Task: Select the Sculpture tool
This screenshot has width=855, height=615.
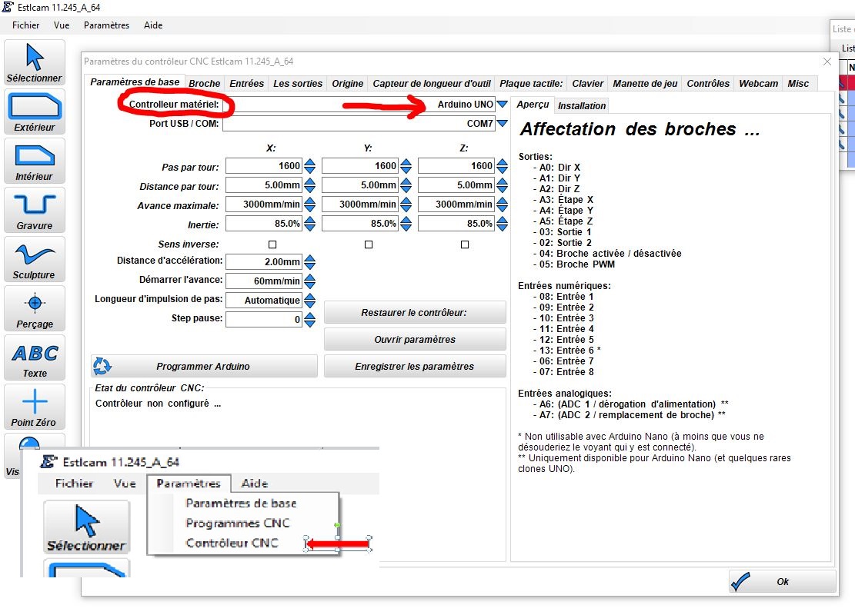Action: tap(35, 260)
